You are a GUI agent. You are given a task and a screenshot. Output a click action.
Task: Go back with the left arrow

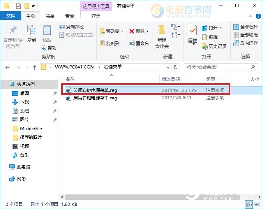tap(7, 67)
